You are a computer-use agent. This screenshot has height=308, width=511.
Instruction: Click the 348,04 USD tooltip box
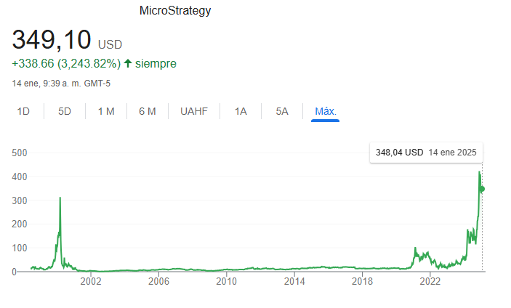(426, 153)
